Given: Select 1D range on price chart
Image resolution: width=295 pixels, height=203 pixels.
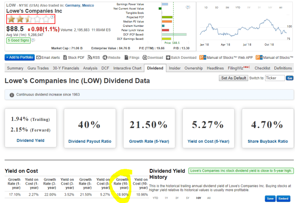Looking at the screenshot, I should coord(206,7).
